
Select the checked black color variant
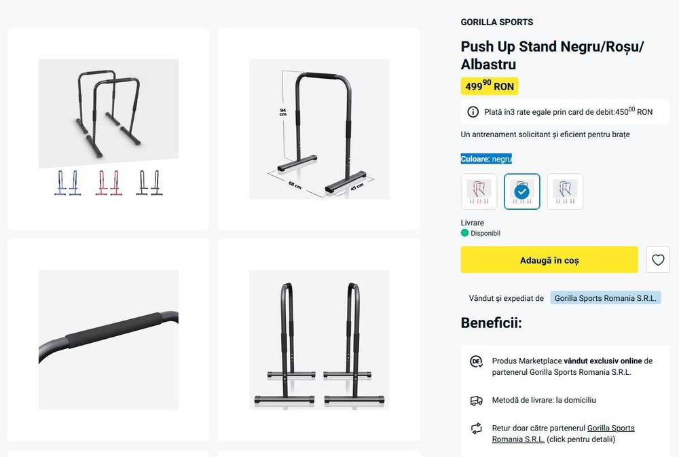(521, 191)
